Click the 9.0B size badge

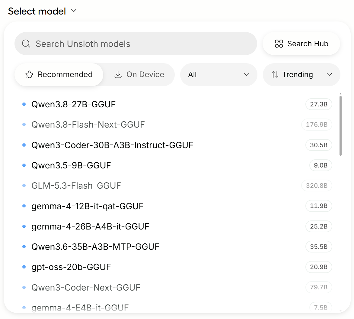tap(321, 165)
